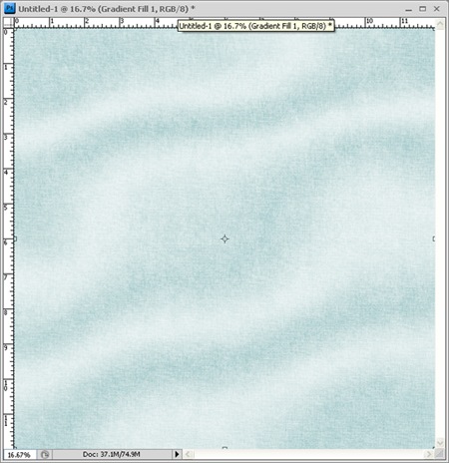The height and width of the screenshot is (463, 449).
Task: Click the vertical scrollbar down arrow
Action: click(x=440, y=443)
